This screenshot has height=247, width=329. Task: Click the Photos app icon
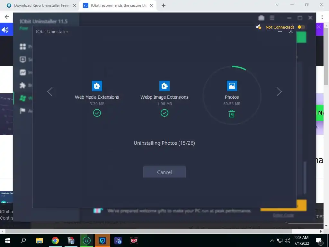(232, 86)
